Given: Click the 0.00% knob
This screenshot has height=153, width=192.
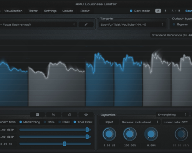Looking at the screenshot, I should point(151,134).
